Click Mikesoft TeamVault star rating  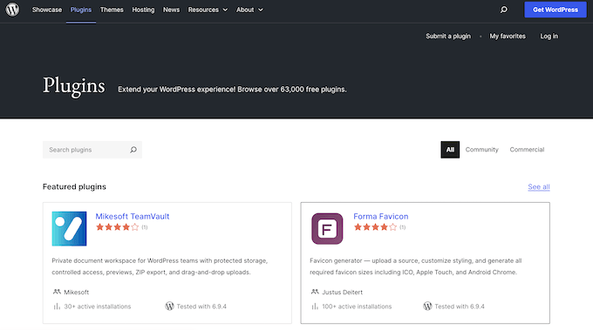(117, 227)
